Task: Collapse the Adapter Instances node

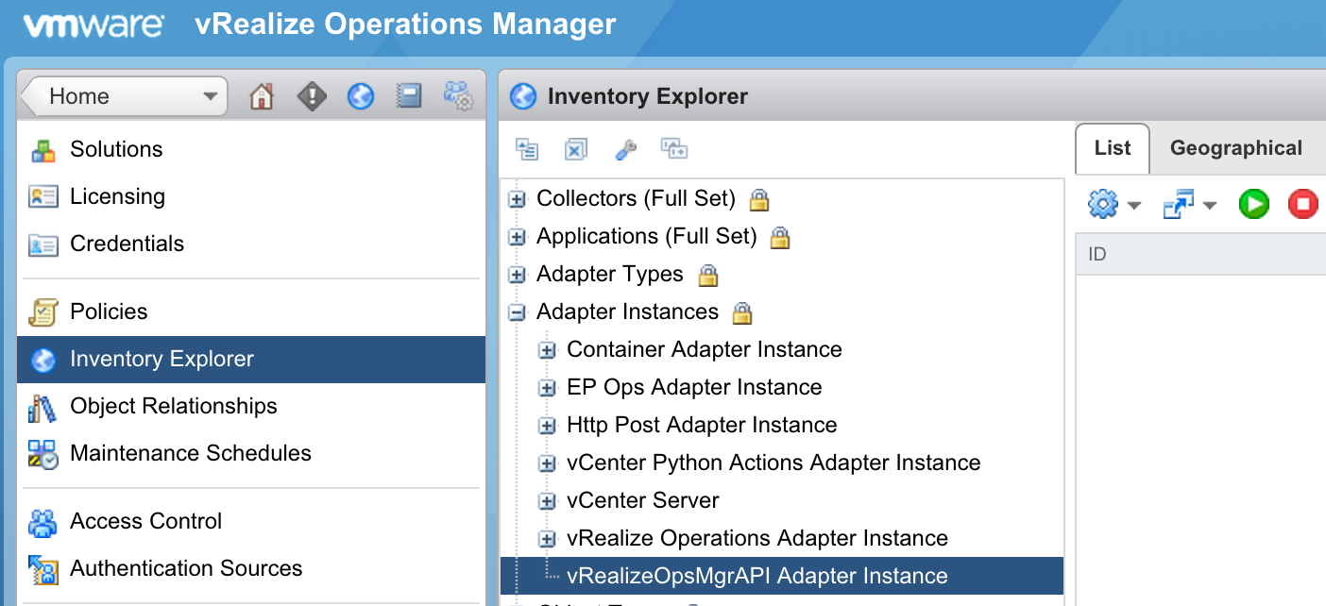Action: coord(517,312)
